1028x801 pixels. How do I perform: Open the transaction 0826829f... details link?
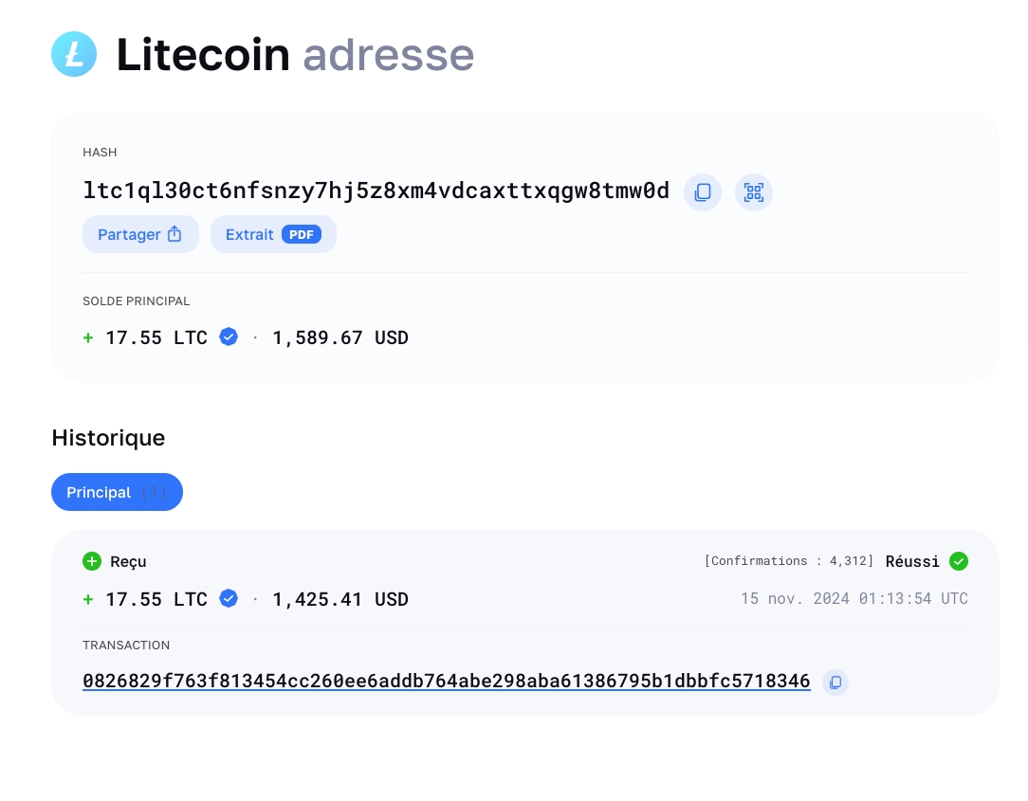447,681
